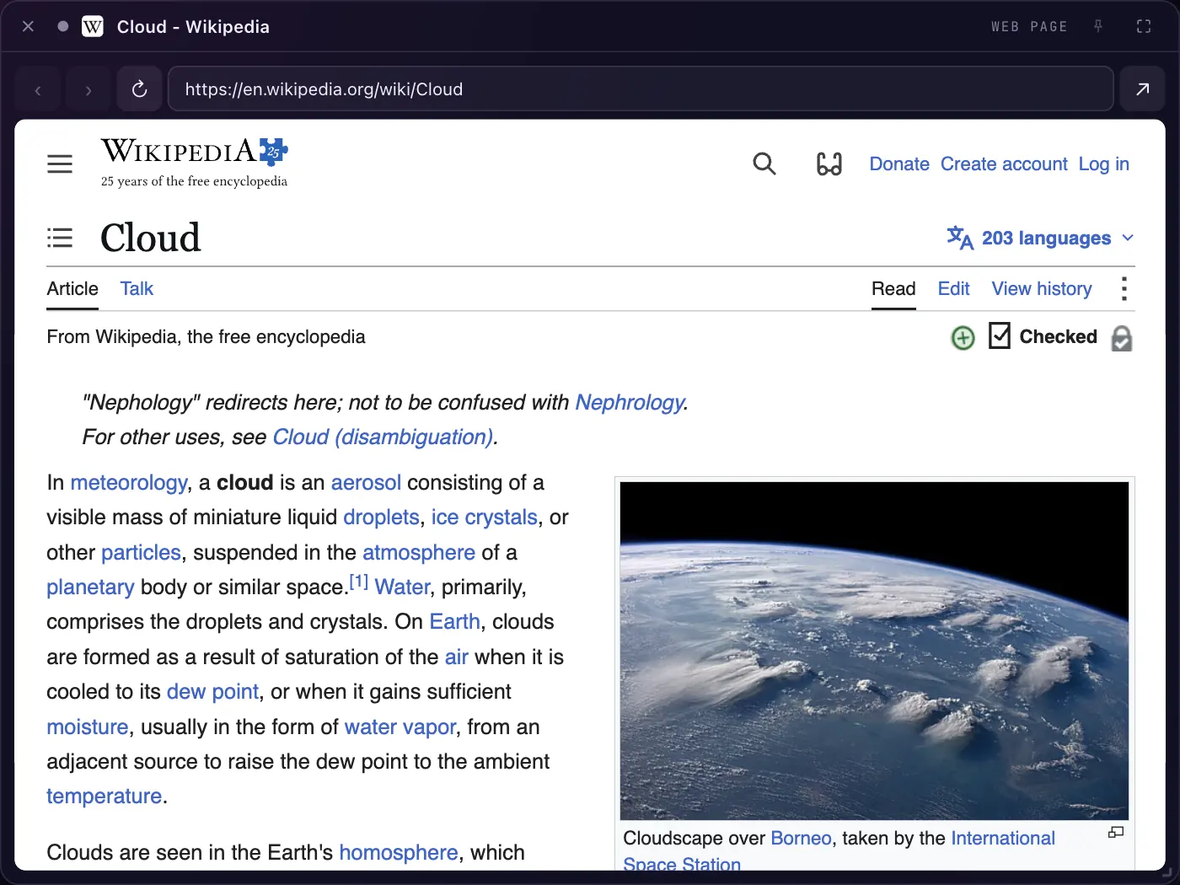Expand the 203 languages dropdown

(1040, 239)
